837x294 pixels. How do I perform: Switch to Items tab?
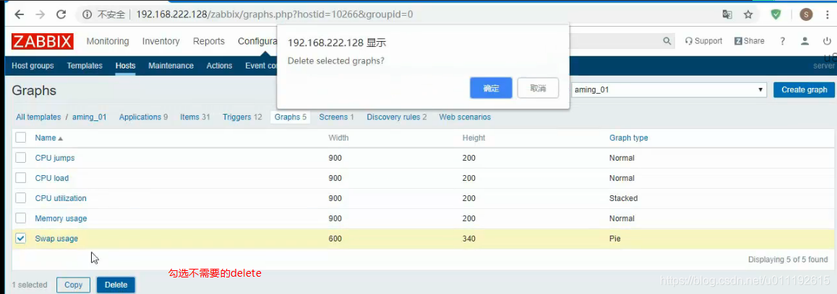point(190,117)
